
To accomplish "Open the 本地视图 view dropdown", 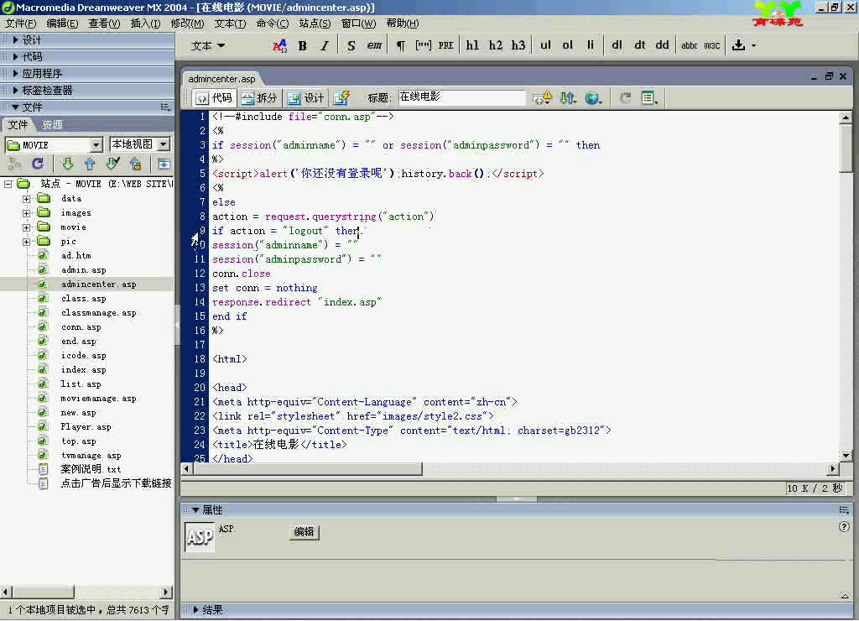I will (x=164, y=144).
